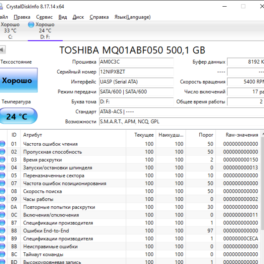Click status orb of attribute B9
Image resolution: width=264 pixels, height=264 pixels.
click(3, 238)
